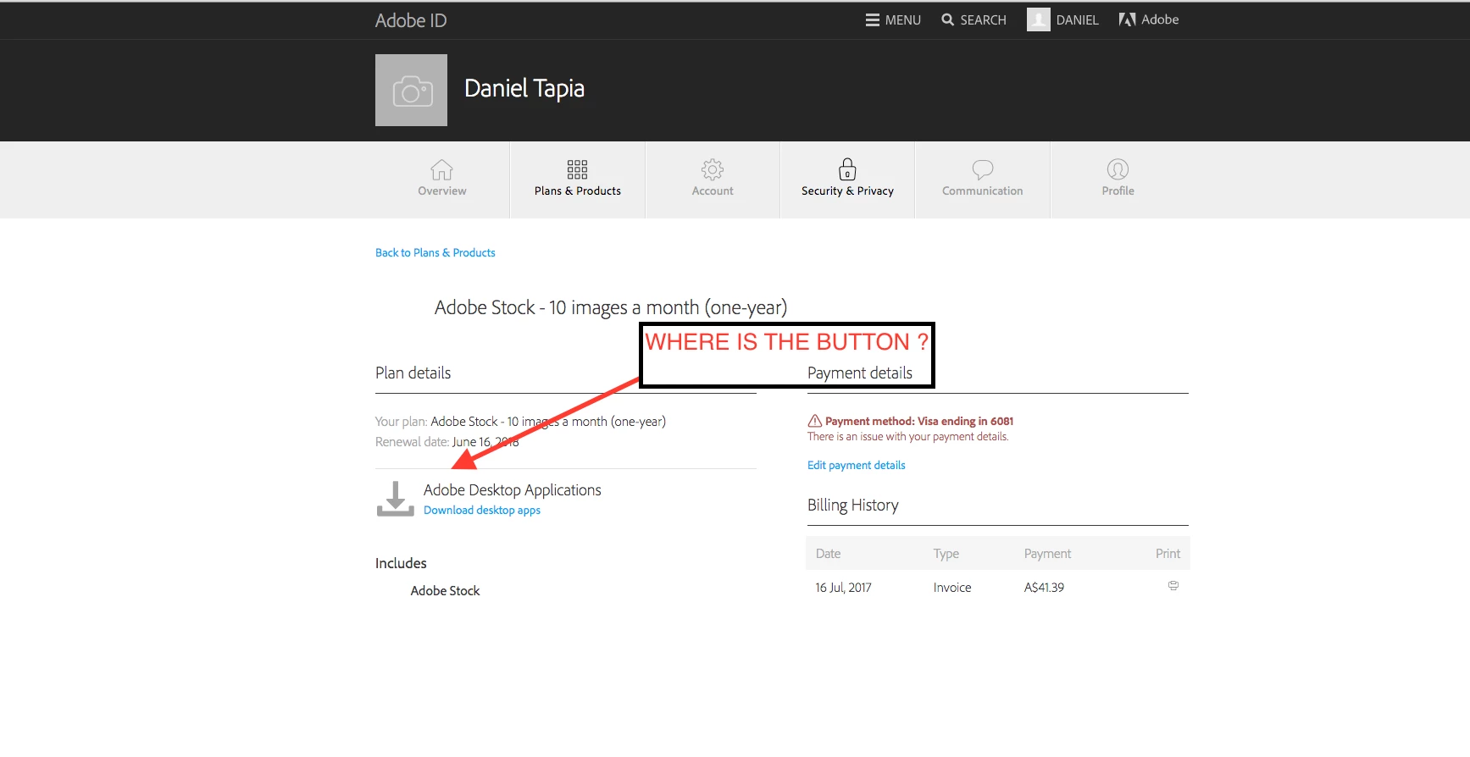Click the Includes heading

401,563
